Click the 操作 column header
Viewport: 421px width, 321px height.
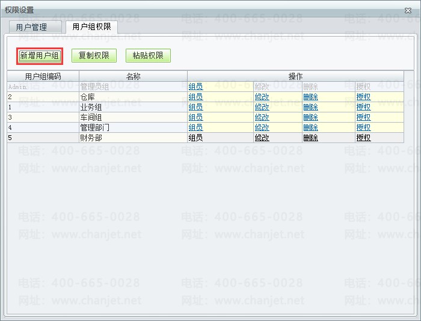click(x=295, y=76)
